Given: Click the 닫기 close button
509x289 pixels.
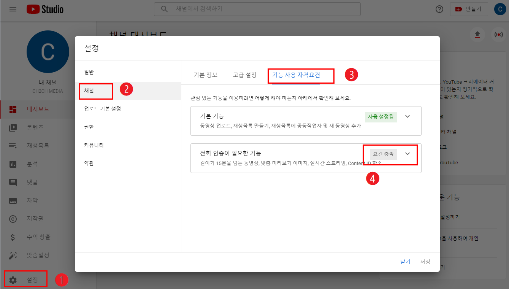Looking at the screenshot, I should point(405,262).
